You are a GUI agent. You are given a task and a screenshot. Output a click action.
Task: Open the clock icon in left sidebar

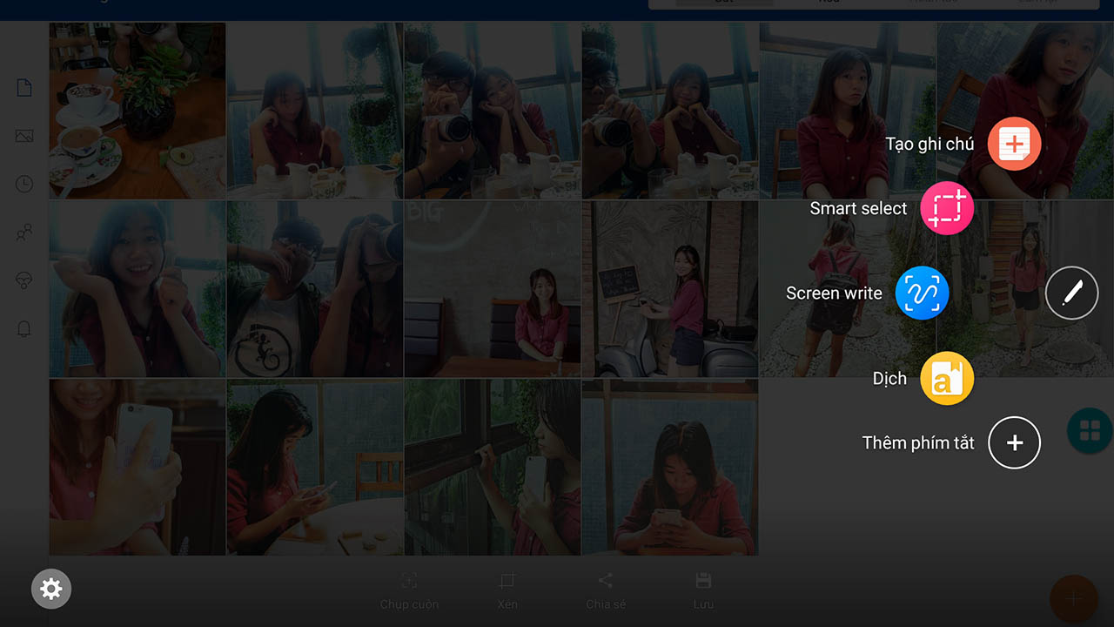point(24,184)
